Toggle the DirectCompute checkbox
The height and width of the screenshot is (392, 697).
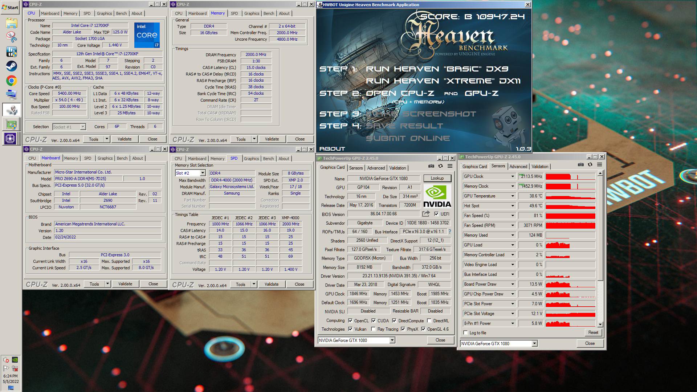click(394, 320)
